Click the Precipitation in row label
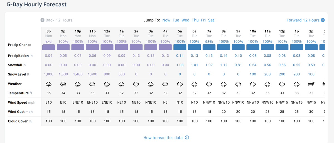Viewport: 334px width, 143px height. tap(20, 56)
